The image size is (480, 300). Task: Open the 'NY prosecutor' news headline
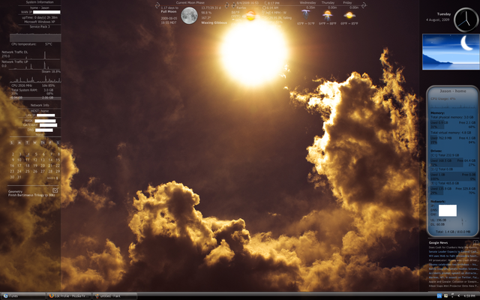coord(453,260)
